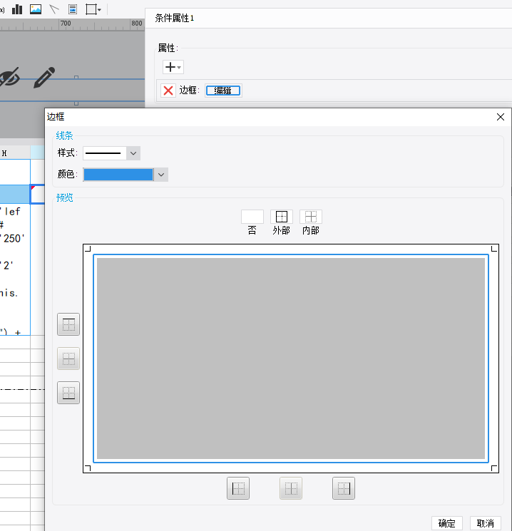This screenshot has height=531, width=512.
Task: Toggle the top border line button
Action: click(x=68, y=324)
